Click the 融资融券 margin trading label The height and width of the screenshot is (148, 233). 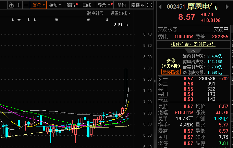[96, 13]
